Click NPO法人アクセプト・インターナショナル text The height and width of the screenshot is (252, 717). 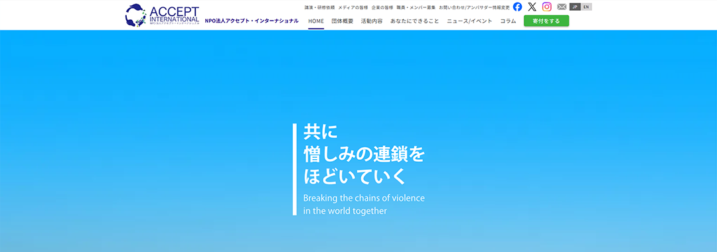pos(252,21)
